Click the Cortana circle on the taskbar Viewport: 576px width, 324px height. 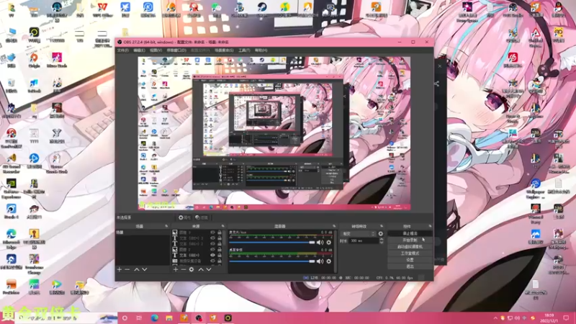125,318
